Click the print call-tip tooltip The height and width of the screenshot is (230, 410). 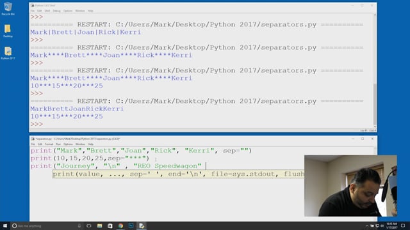pyautogui.click(x=178, y=174)
